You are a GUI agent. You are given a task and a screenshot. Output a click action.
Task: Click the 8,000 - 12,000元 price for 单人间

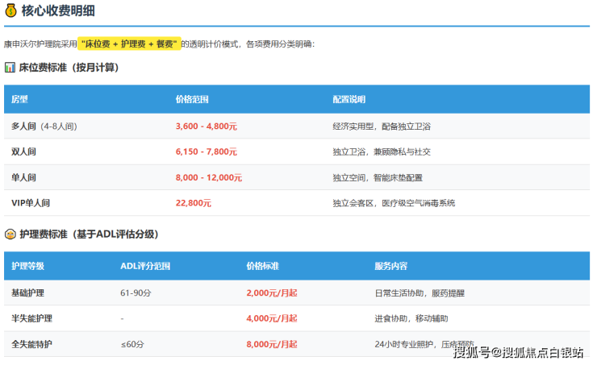coord(209,177)
